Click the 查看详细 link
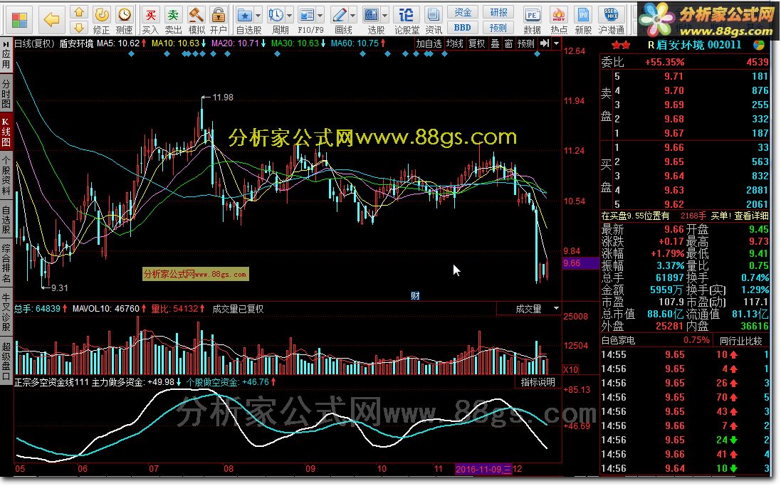Image resolution: width=781 pixels, height=486 pixels. point(751,216)
